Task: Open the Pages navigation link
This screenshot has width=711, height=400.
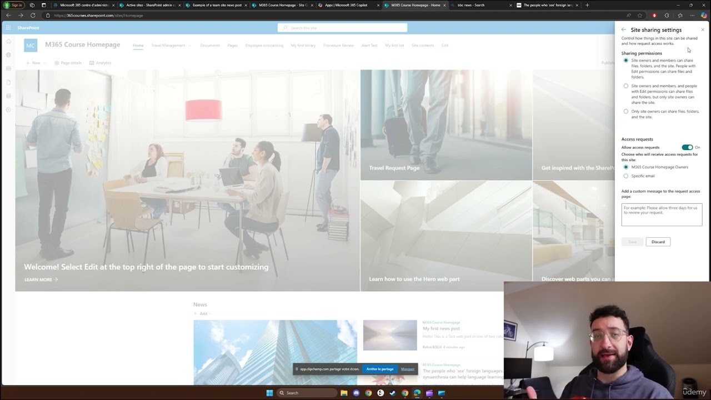Action: click(x=233, y=46)
